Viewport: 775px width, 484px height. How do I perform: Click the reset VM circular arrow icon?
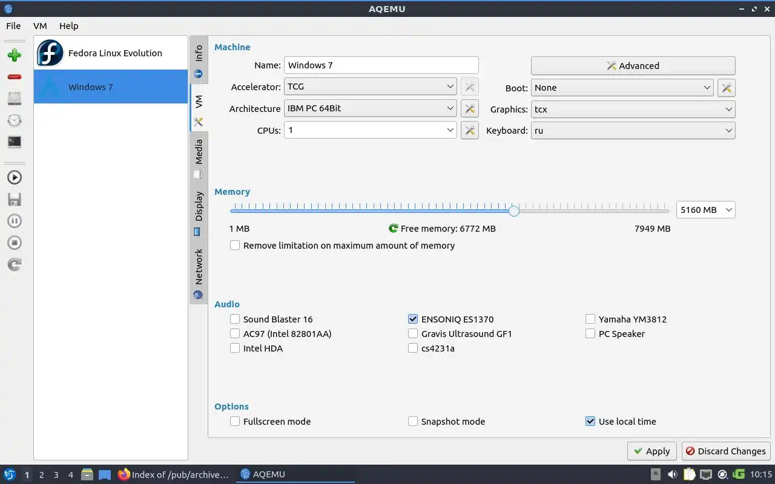click(x=15, y=264)
